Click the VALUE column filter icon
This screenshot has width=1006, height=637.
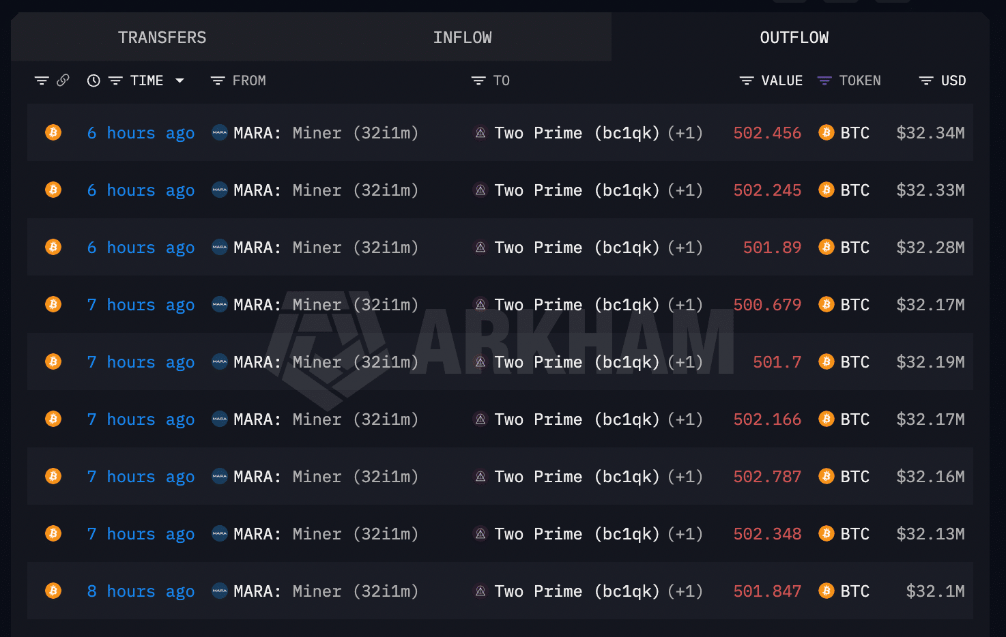(x=747, y=80)
